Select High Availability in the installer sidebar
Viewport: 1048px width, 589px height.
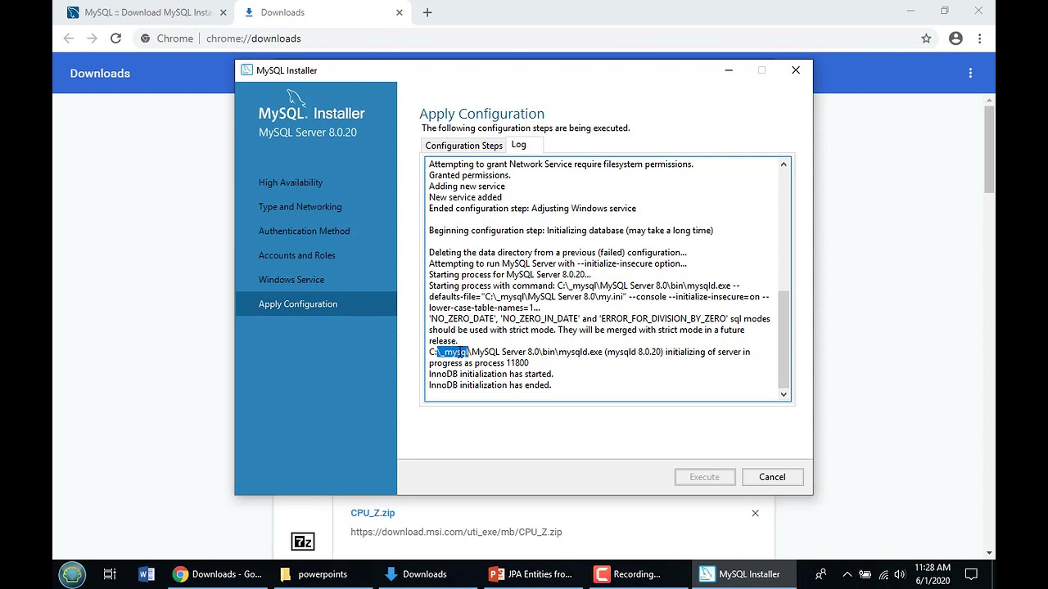pos(291,182)
